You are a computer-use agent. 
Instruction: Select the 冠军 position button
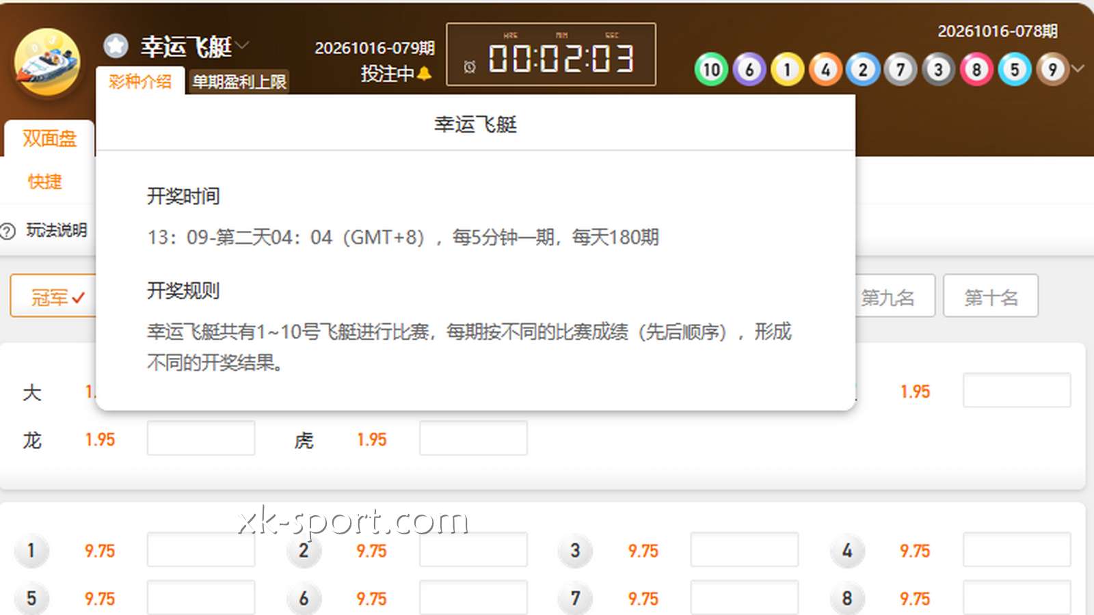point(53,297)
